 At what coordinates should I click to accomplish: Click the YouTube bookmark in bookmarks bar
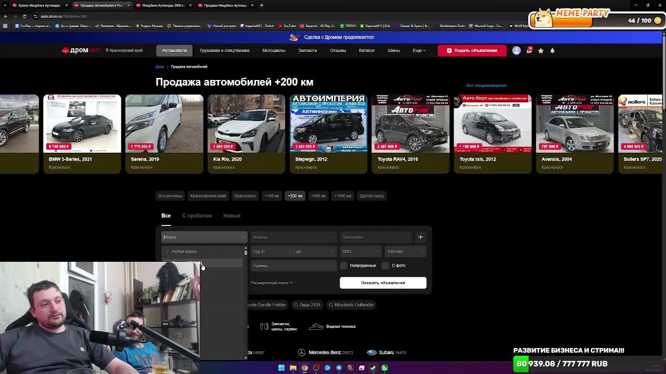(287, 25)
